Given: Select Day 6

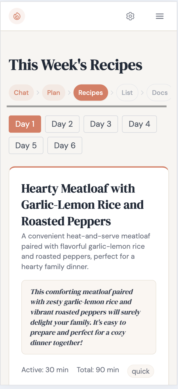Looking at the screenshot, I should (65, 145).
